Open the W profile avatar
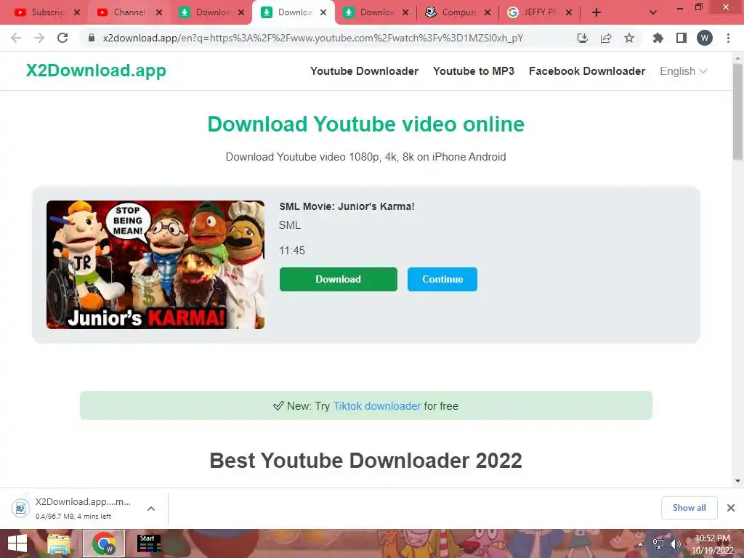This screenshot has height=558, width=744. point(705,38)
